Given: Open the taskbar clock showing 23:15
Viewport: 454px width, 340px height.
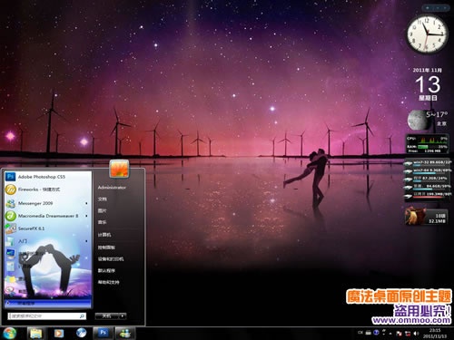Looking at the screenshot, I should [x=435, y=334].
